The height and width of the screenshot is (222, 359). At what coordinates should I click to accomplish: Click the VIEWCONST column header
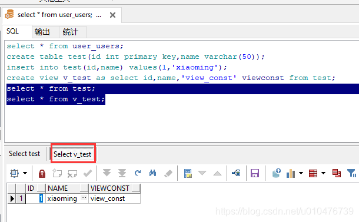tap(115, 188)
